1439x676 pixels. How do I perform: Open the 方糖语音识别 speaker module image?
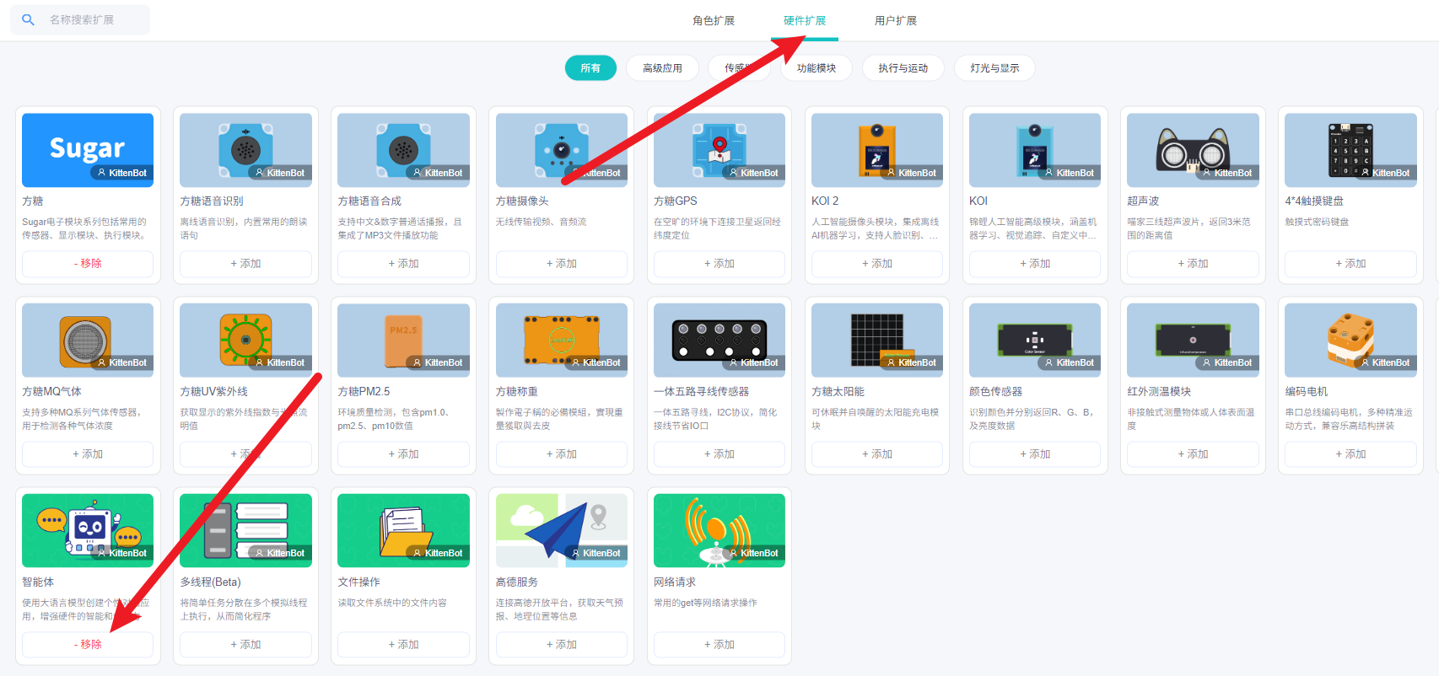[x=245, y=150]
